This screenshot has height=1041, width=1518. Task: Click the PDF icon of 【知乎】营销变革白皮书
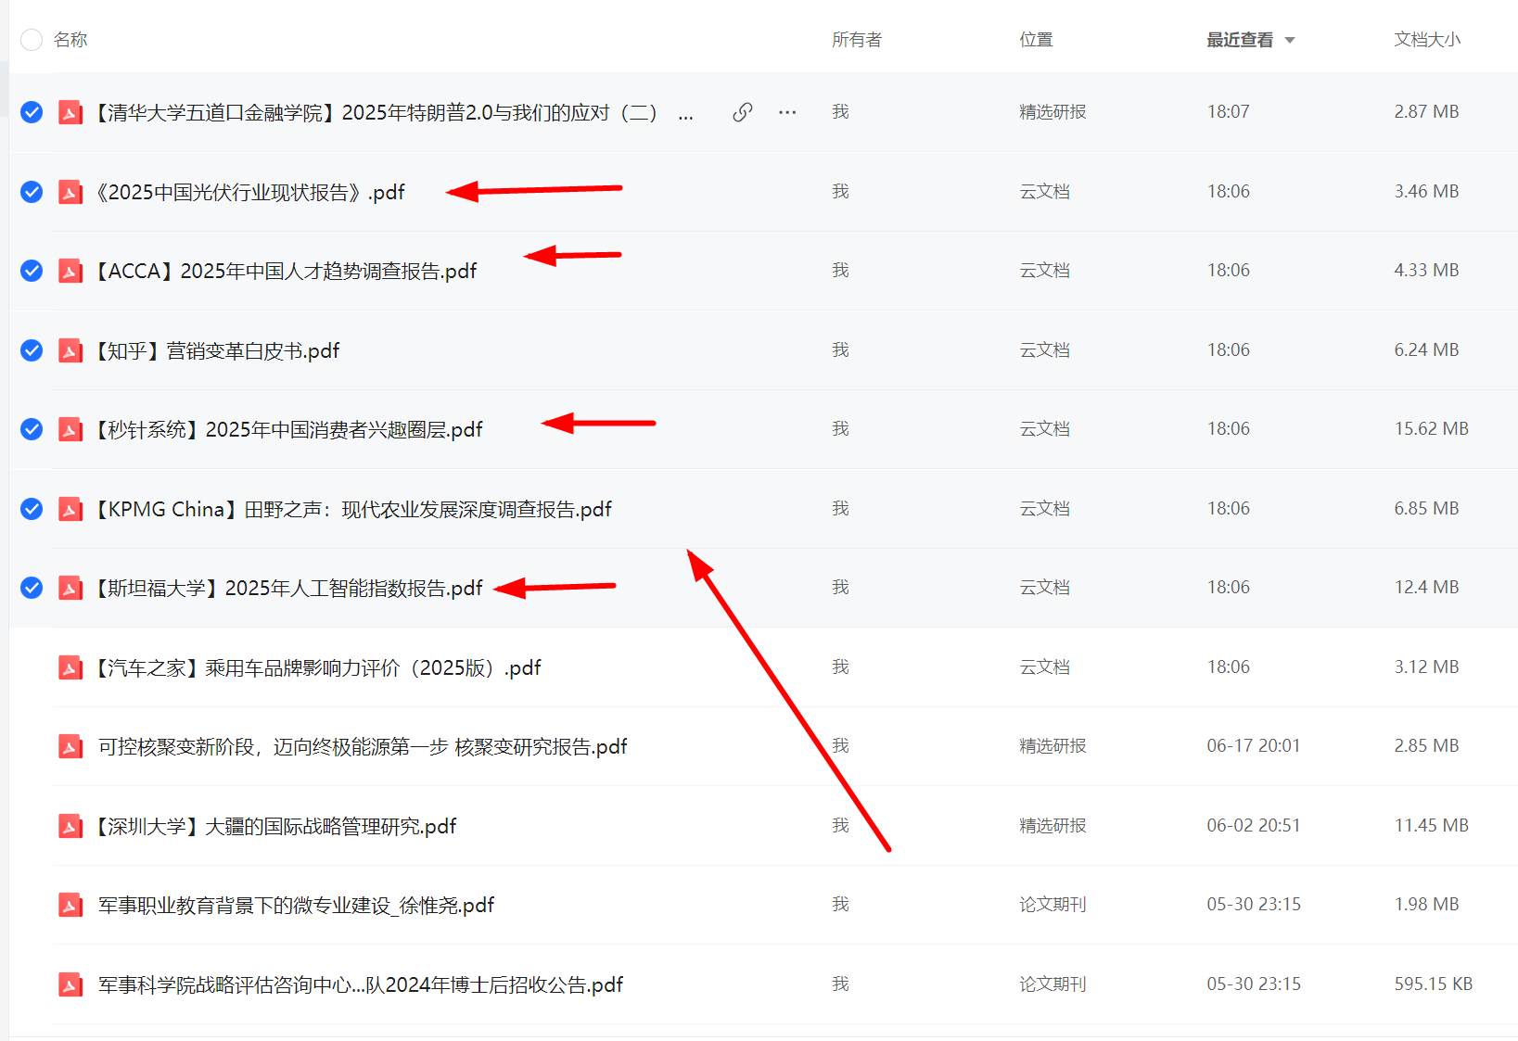pyautogui.click(x=70, y=350)
